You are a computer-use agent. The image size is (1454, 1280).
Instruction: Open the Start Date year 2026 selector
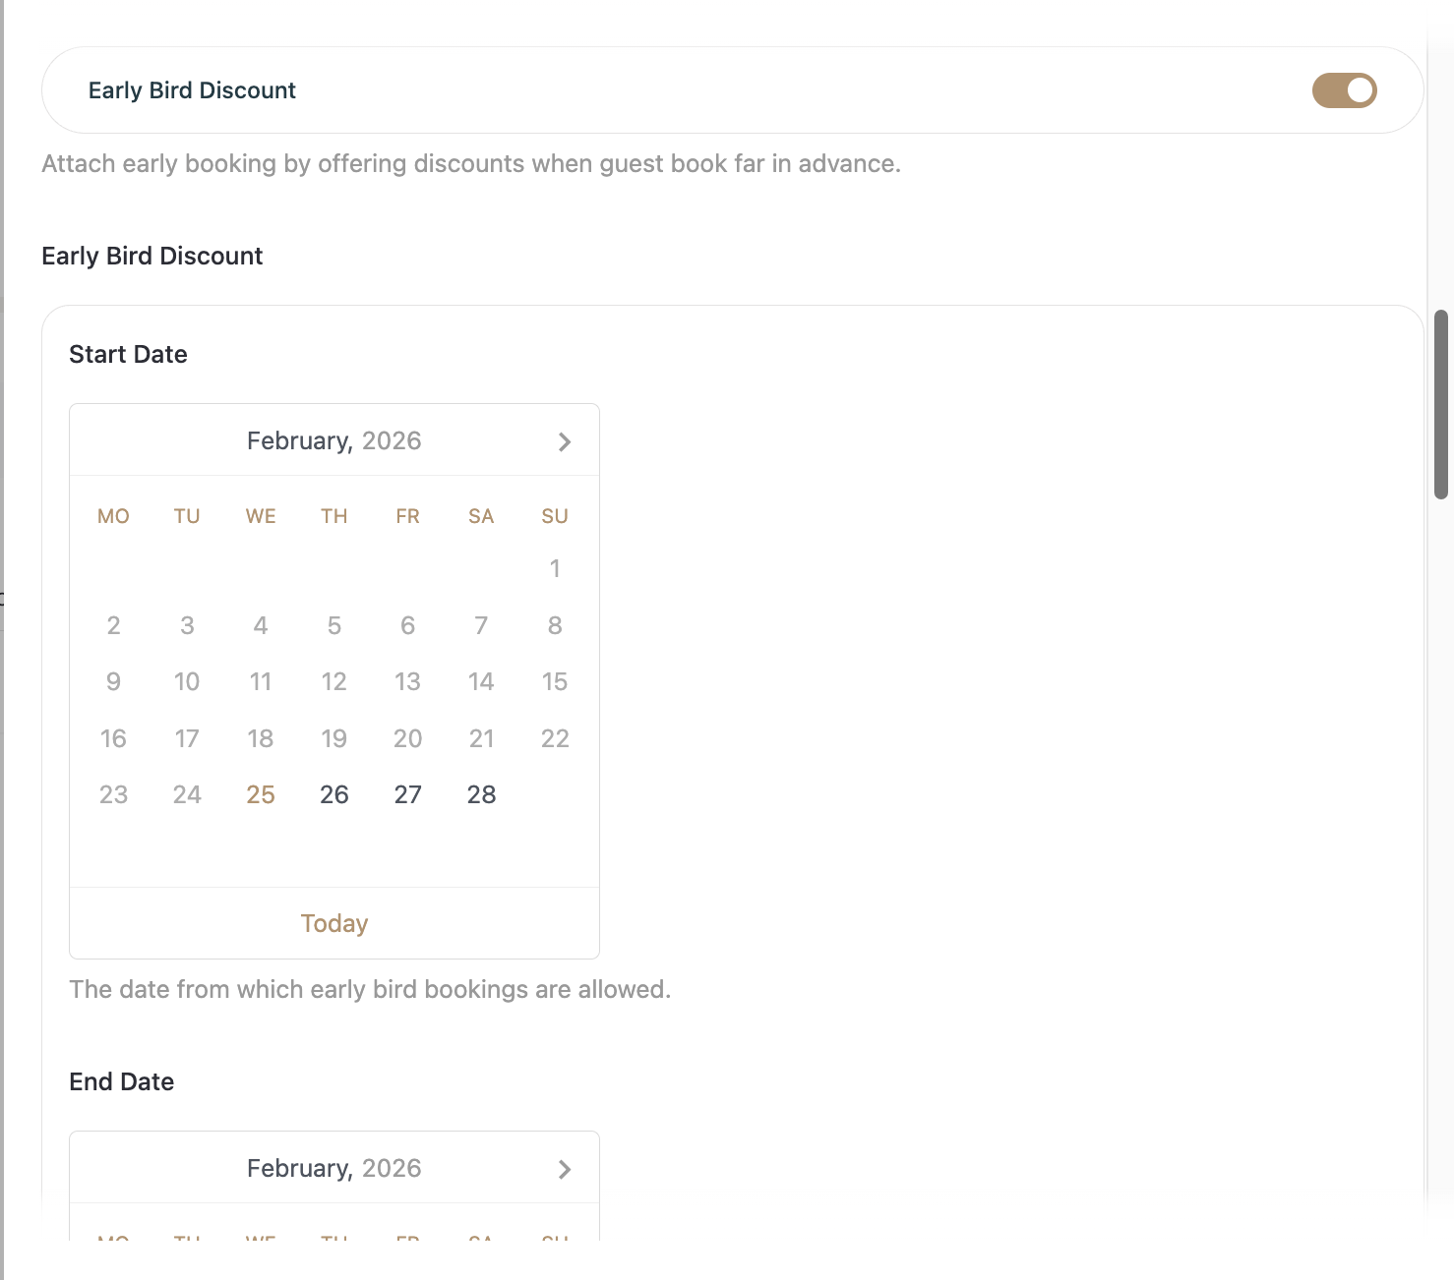tap(392, 440)
